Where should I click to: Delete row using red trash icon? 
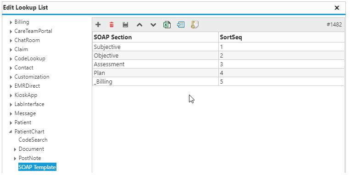[111, 25]
